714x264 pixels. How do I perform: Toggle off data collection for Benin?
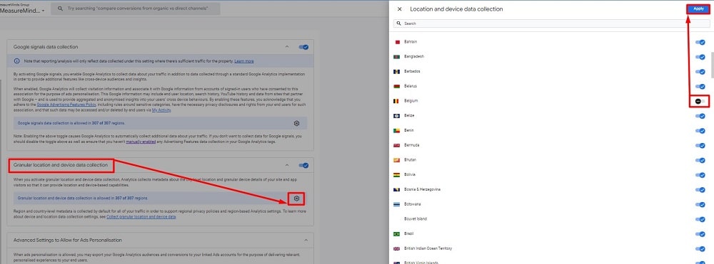pyautogui.click(x=700, y=131)
